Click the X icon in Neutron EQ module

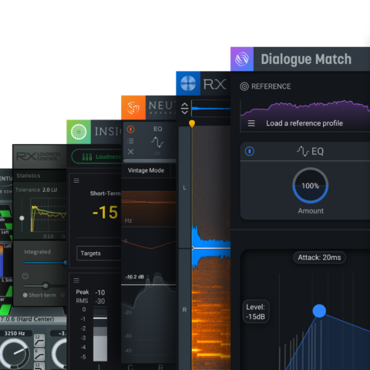click(130, 152)
